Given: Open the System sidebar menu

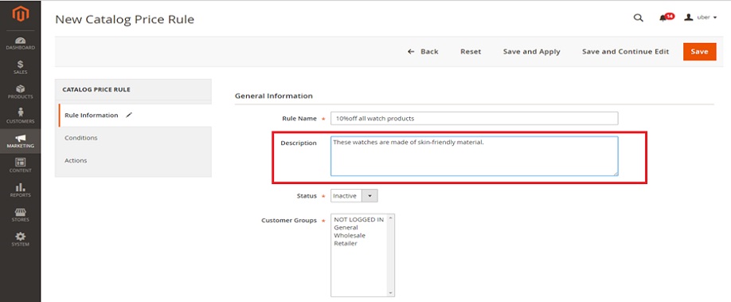Looking at the screenshot, I should pyautogui.click(x=20, y=240).
